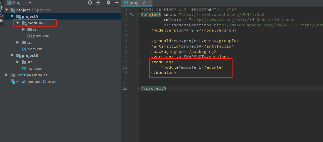
Task: Click the Maven icon of projectB pom.xml
Action: [24, 69]
